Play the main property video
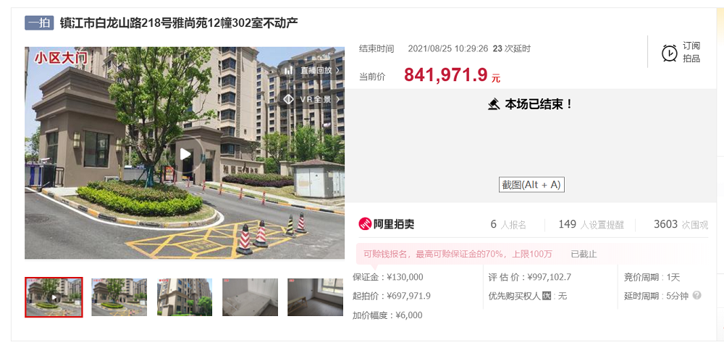 pos(185,154)
